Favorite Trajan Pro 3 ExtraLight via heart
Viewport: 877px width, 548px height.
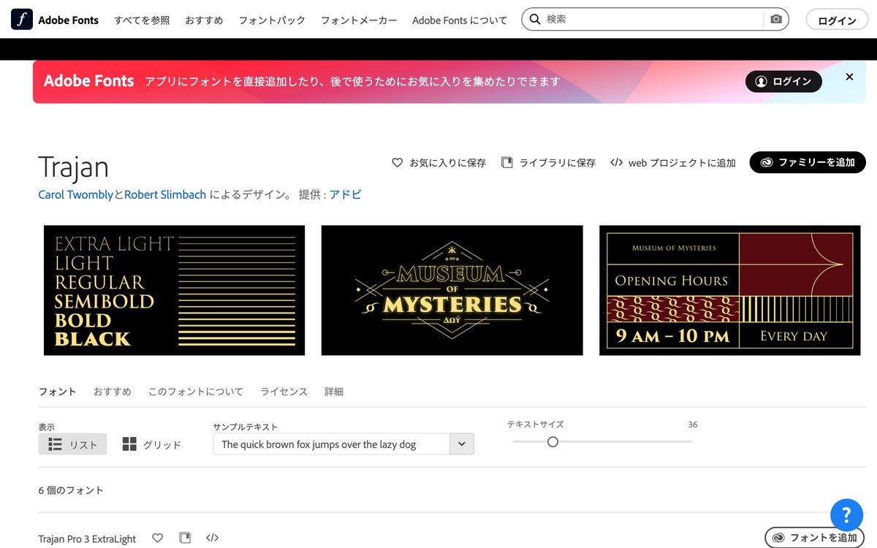pyautogui.click(x=157, y=539)
